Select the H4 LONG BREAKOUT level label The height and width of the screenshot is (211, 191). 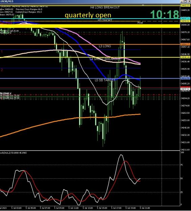coord(105,7)
